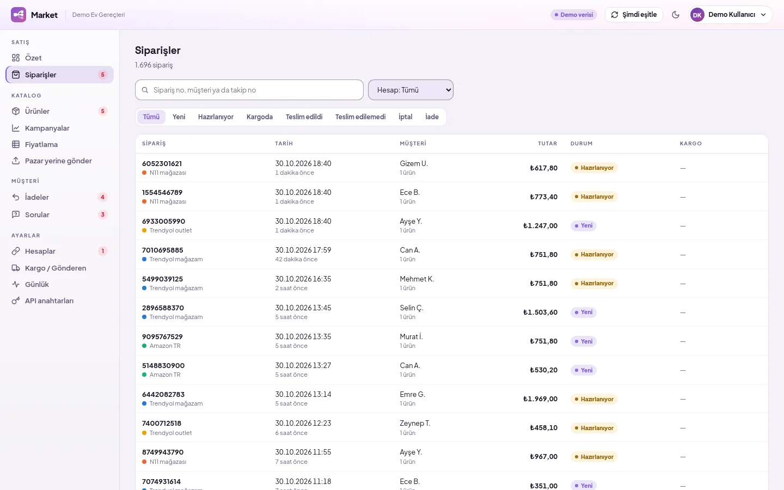Click Hazırlanıyor status of order 7400712518
This screenshot has height=490, width=784.
[x=594, y=428]
